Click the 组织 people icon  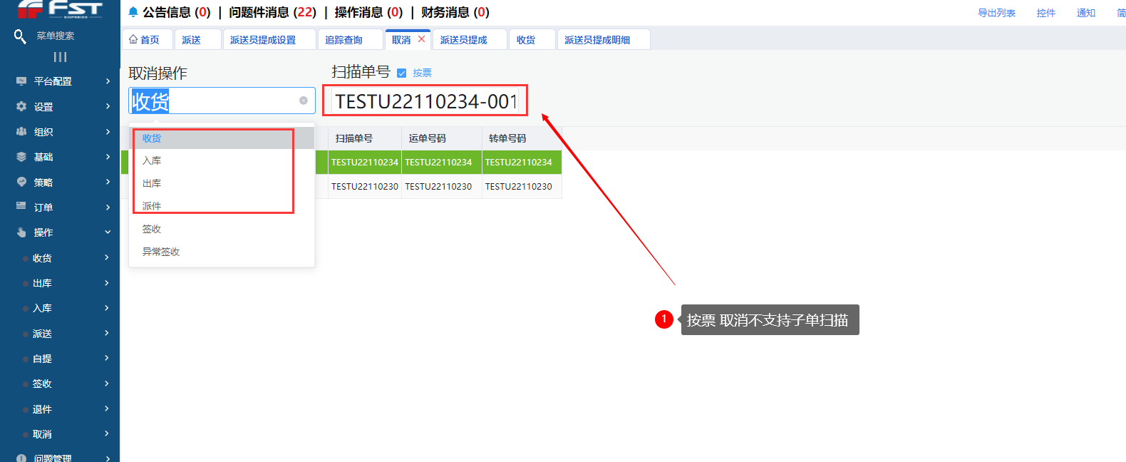(21, 132)
